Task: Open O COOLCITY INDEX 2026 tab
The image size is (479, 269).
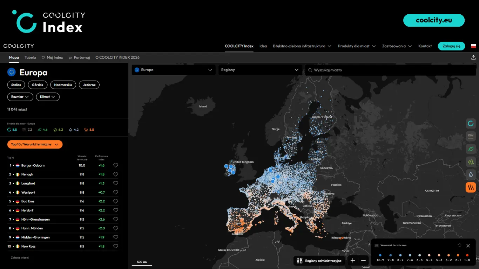Action: [x=117, y=57]
